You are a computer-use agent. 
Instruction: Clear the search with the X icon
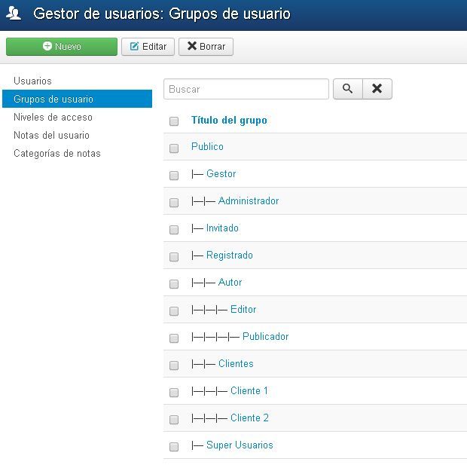(x=377, y=89)
